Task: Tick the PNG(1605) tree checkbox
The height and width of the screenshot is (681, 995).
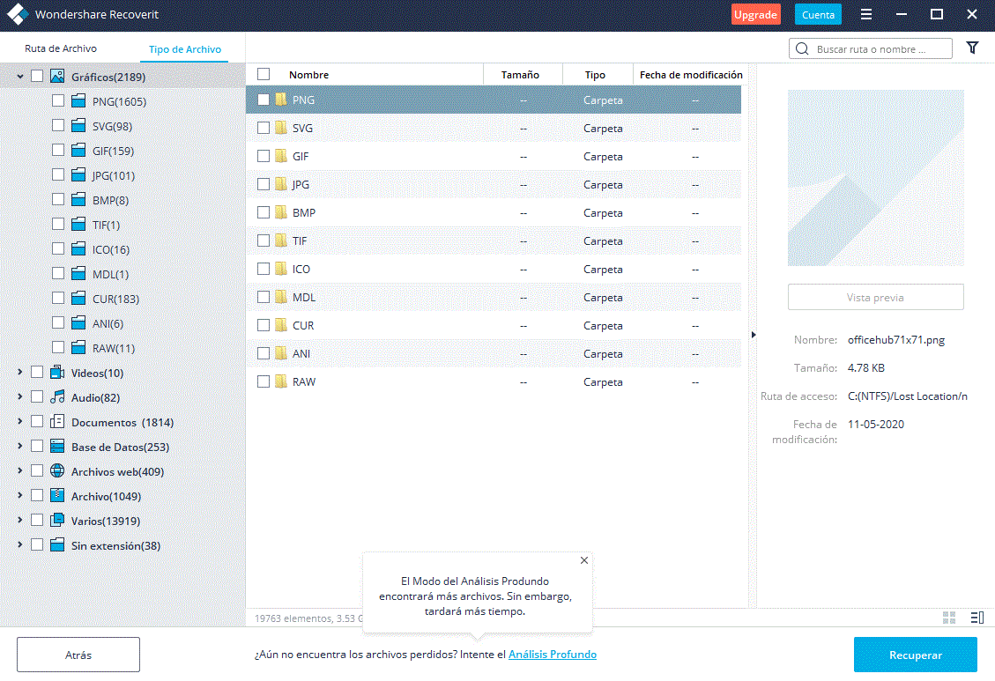Action: pyautogui.click(x=58, y=100)
